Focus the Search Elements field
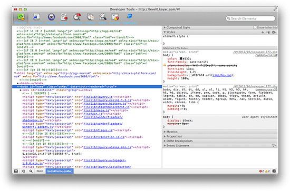 [x=250, y=18]
